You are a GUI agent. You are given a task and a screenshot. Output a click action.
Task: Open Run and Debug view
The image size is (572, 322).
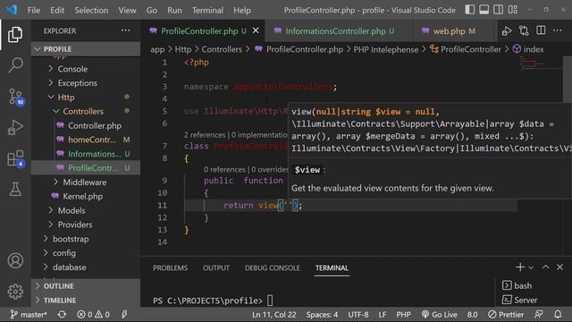pos(15,127)
